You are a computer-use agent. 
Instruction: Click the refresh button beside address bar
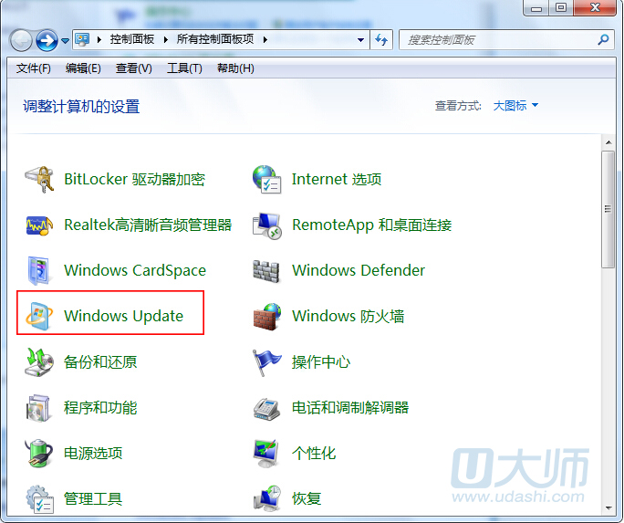click(x=381, y=39)
